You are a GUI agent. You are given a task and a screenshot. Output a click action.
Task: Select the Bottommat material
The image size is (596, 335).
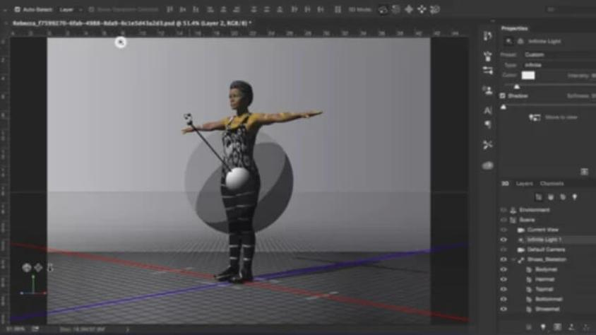tap(549, 299)
